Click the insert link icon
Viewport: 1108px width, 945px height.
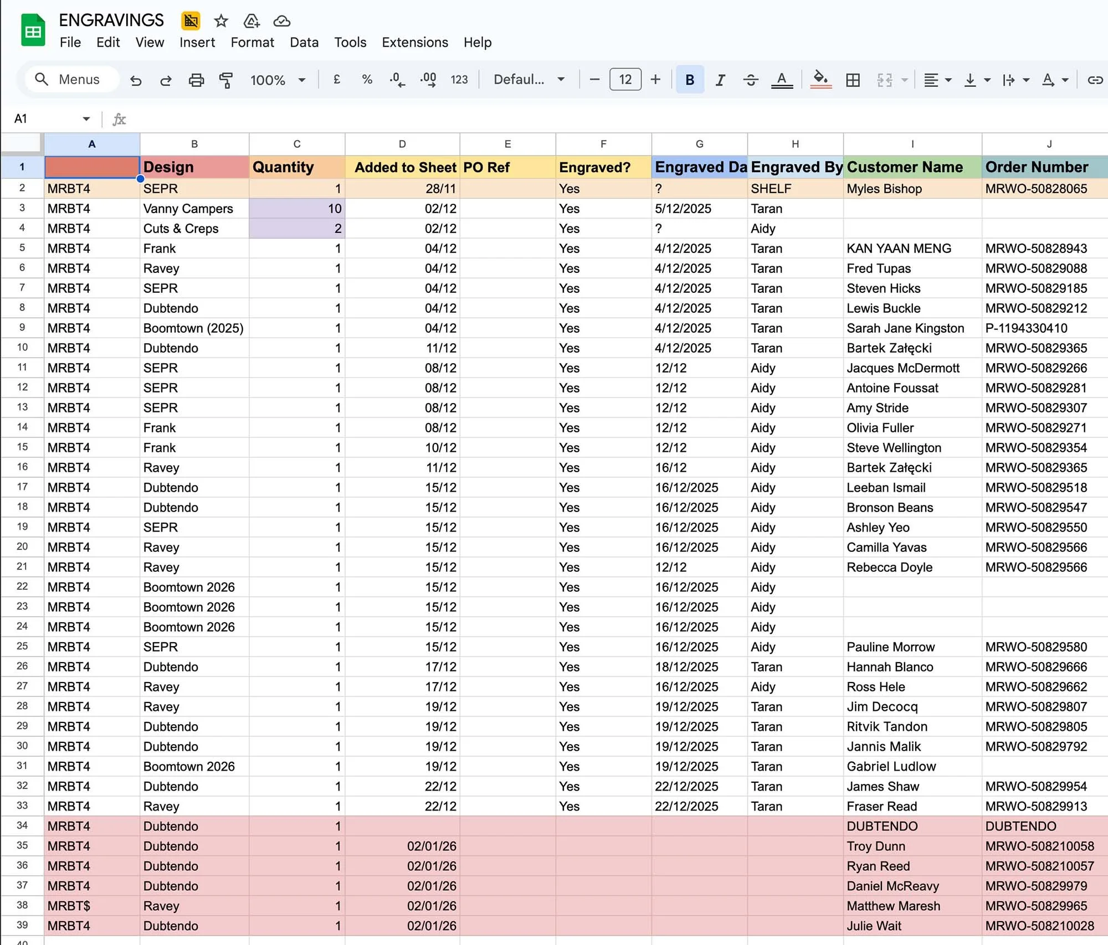[x=1095, y=80]
